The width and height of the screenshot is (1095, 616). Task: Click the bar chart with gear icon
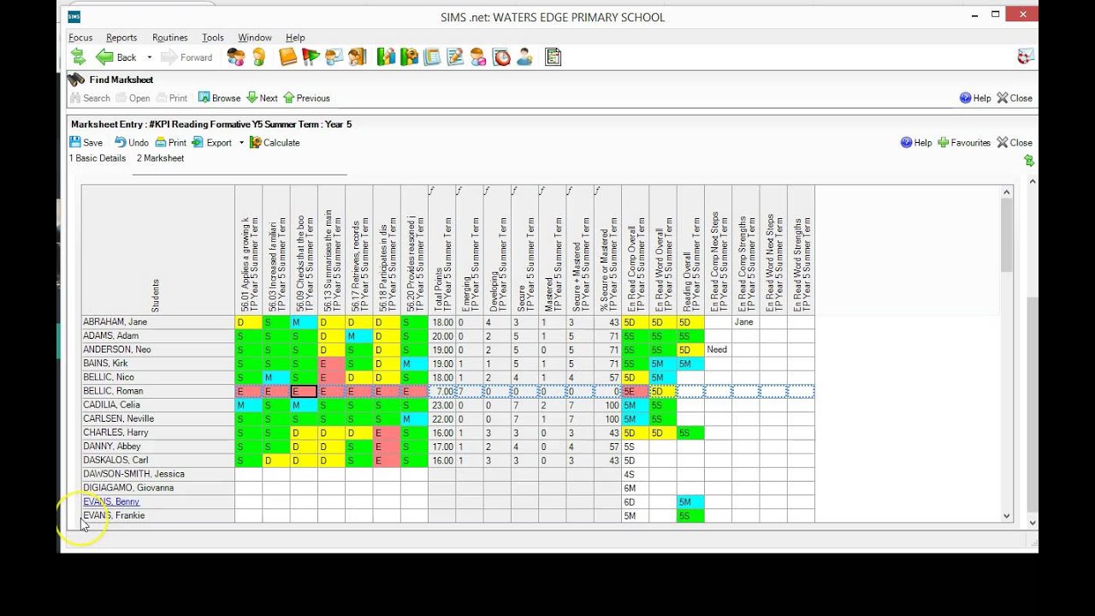pos(410,57)
